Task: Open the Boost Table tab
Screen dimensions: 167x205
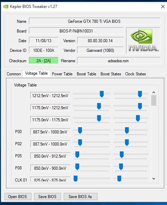Action: (x=86, y=74)
